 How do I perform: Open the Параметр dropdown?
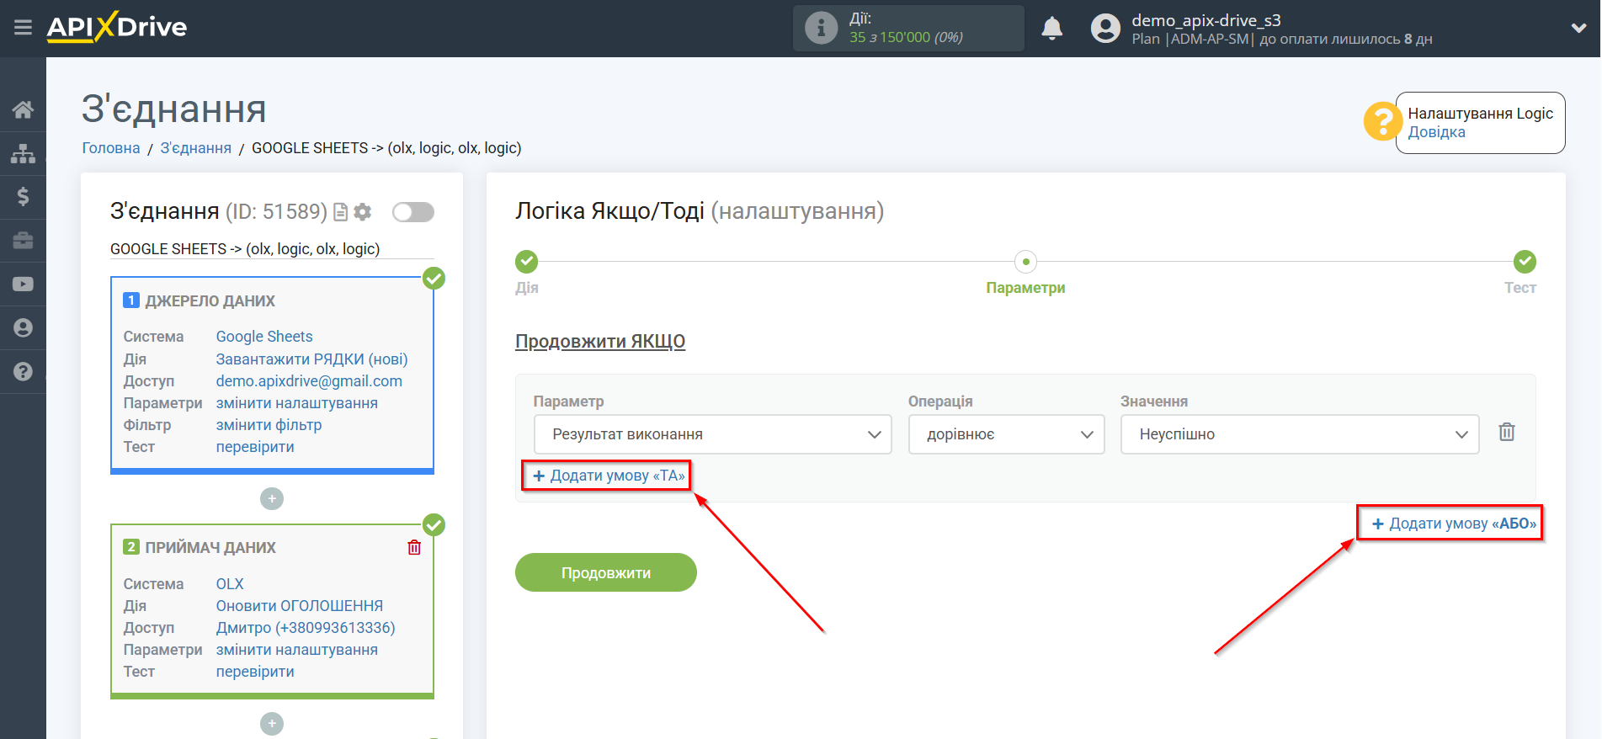712,434
